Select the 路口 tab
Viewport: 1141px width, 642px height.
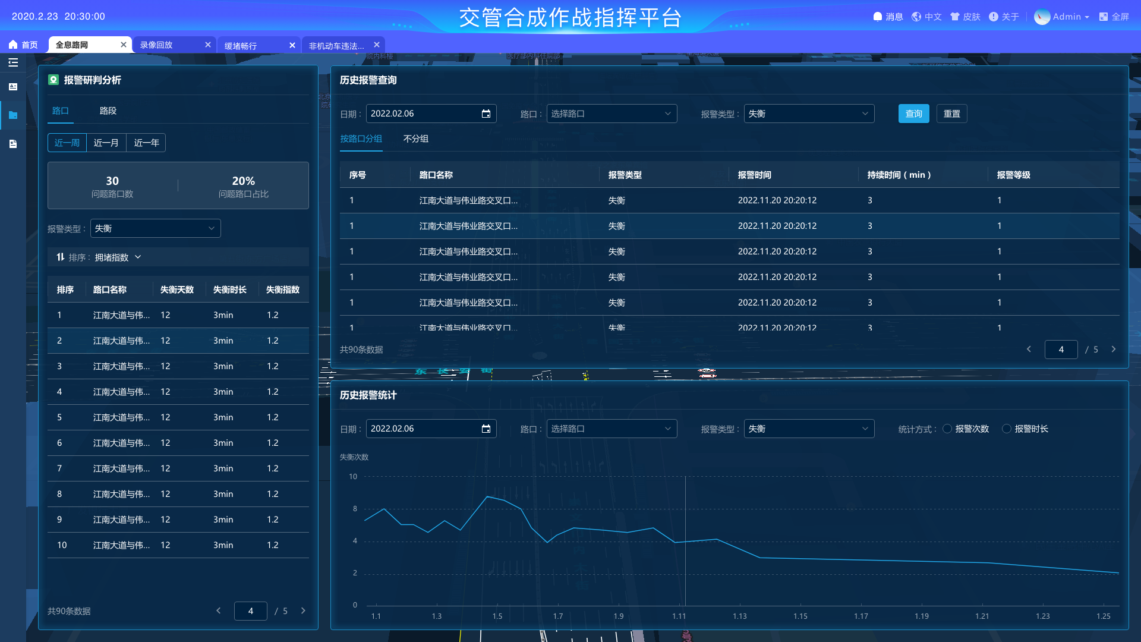[61, 111]
